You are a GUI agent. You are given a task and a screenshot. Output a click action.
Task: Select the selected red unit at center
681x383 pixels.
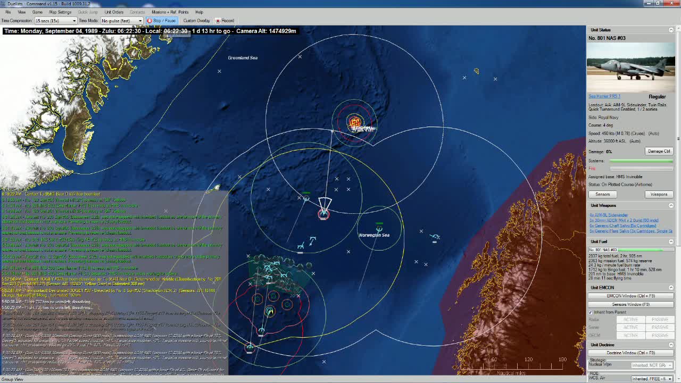click(323, 214)
